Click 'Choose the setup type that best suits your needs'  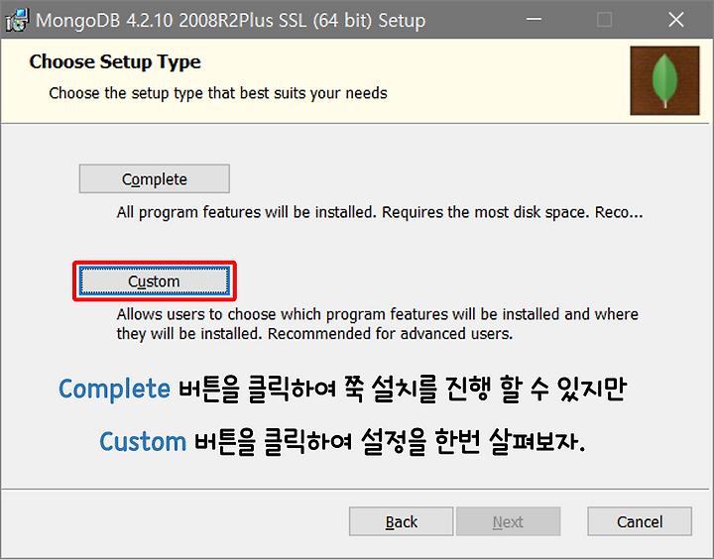coord(218,93)
